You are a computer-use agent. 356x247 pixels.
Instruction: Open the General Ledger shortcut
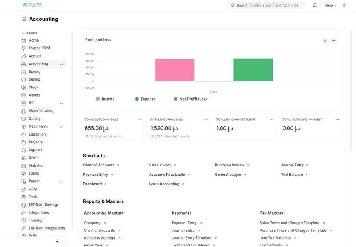[x=230, y=175]
